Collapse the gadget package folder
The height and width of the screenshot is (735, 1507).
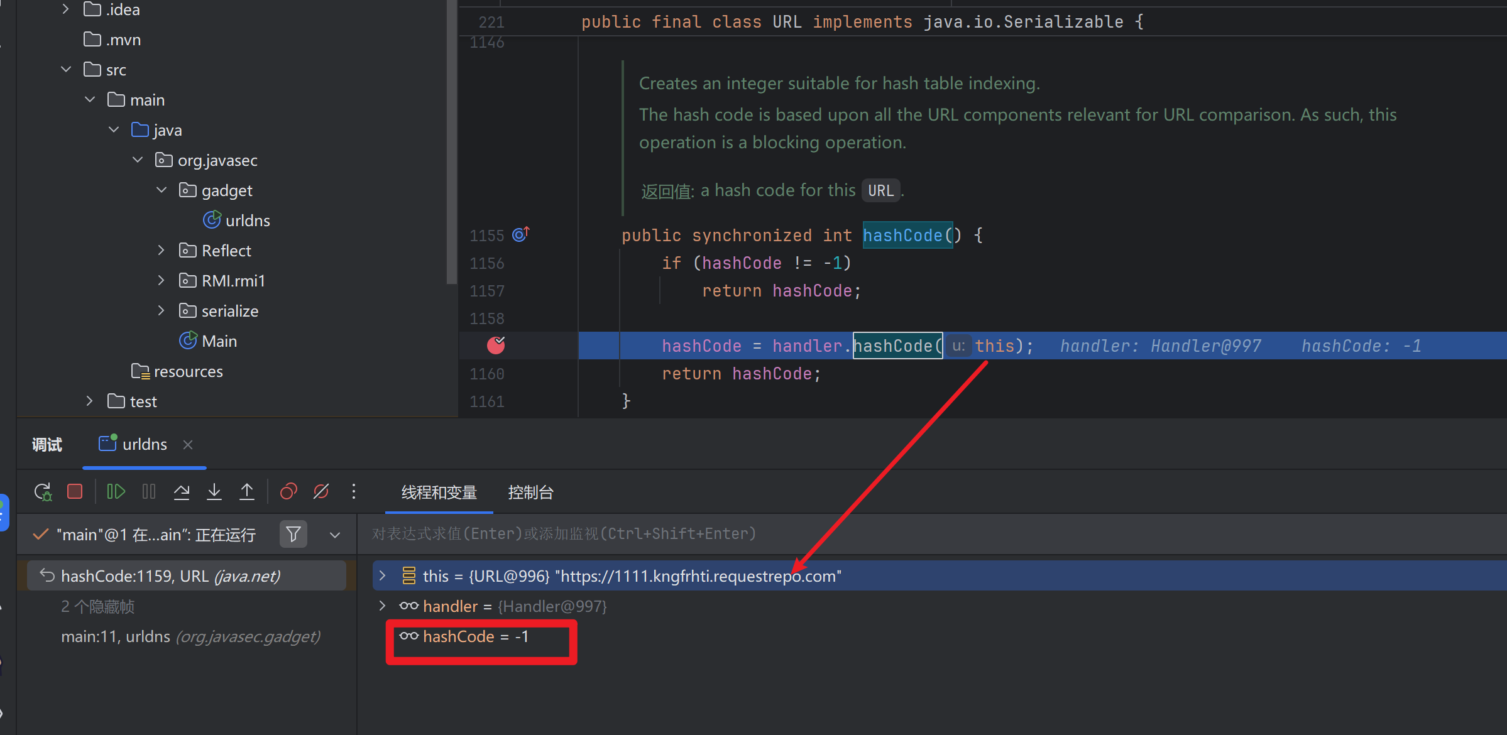(x=162, y=190)
